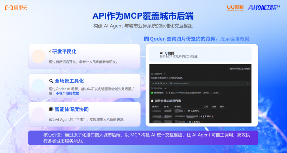The height and width of the screenshot is (153, 287).
Task: Click the magnifier icon beside 全场景工具化
Action: (x=51, y=81)
